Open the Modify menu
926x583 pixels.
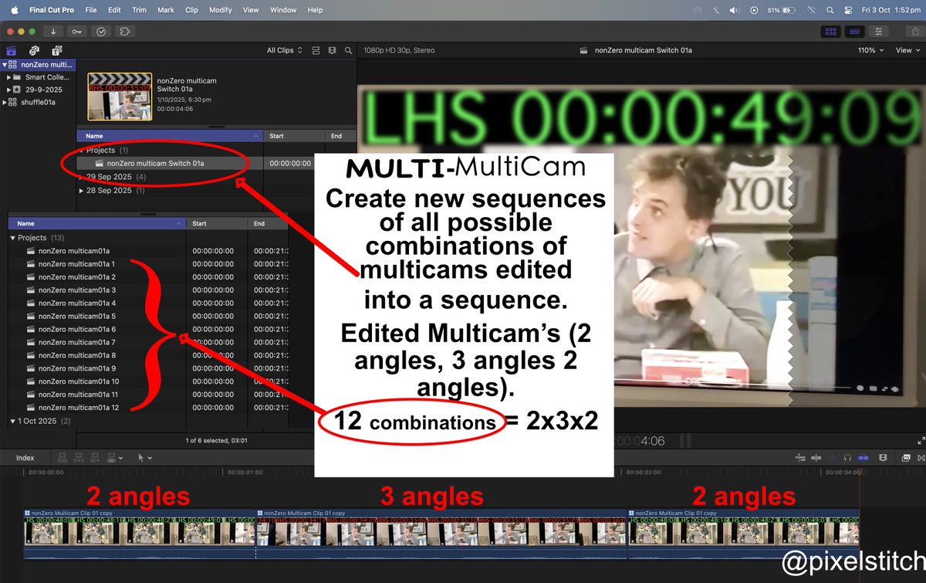coord(221,10)
